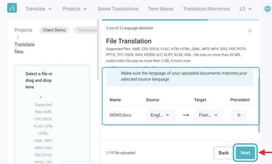272x164 pixels.
Task: Click the Next button
Action: click(x=245, y=153)
